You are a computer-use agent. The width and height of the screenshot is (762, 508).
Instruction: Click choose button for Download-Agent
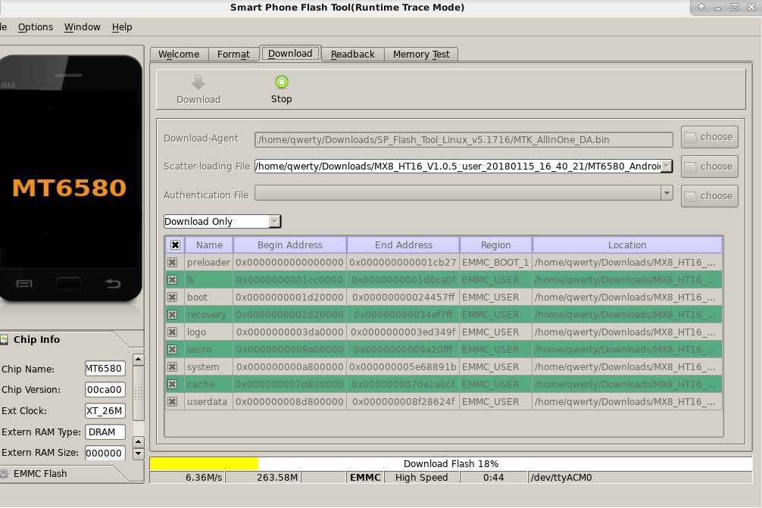pos(710,137)
